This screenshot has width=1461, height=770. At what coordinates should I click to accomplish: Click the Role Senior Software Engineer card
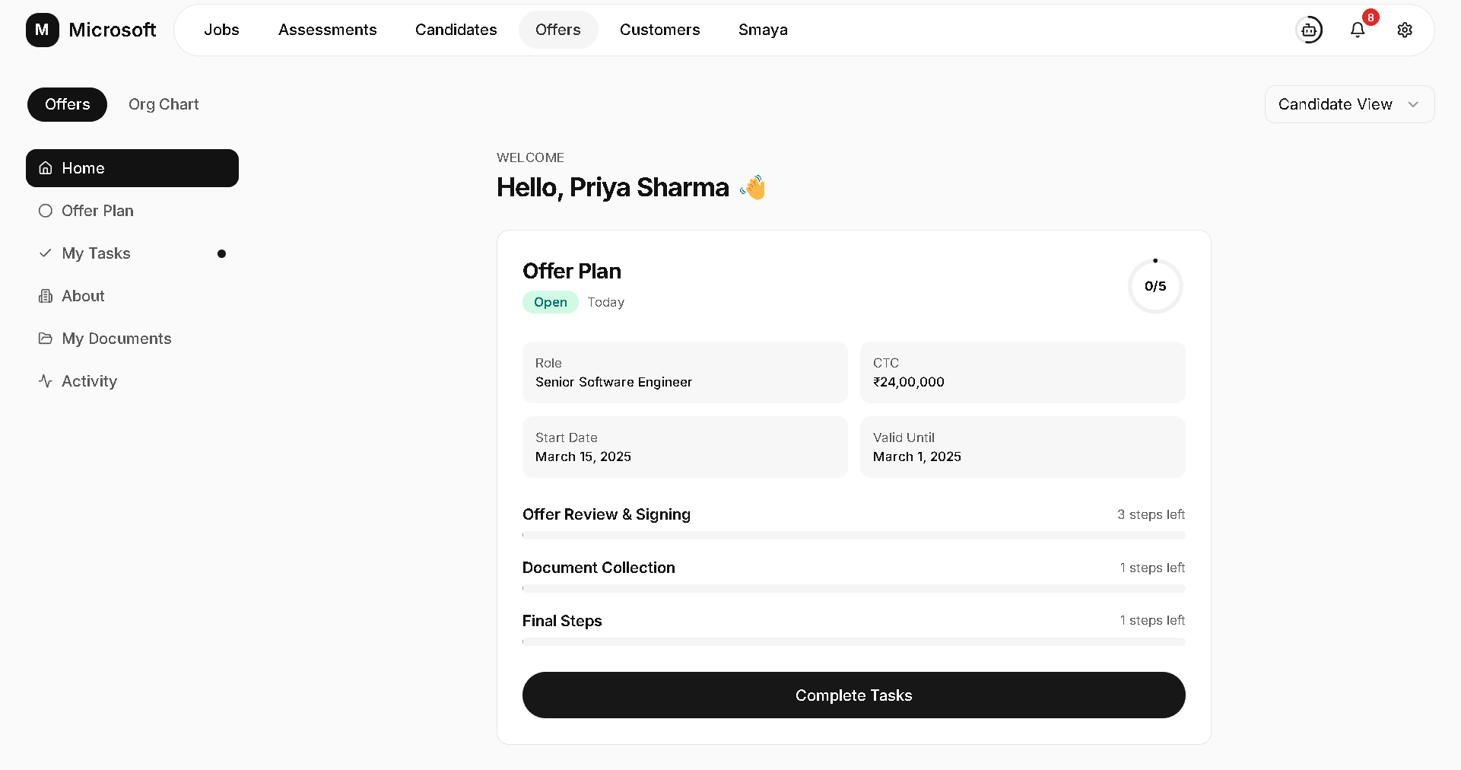(x=684, y=372)
